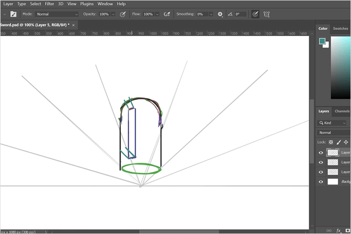This screenshot has width=351, height=234.
Task: Select the Sword.psd document tab
Action: tap(35, 25)
